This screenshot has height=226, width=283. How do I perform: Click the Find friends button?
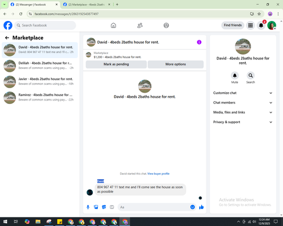[233, 25]
